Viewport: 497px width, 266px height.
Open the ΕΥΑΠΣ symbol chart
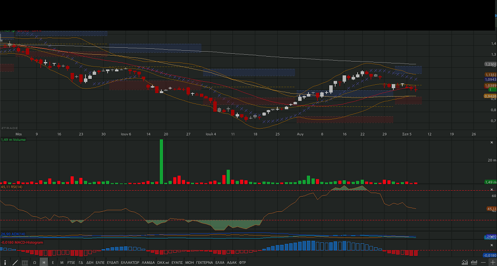[177, 263]
